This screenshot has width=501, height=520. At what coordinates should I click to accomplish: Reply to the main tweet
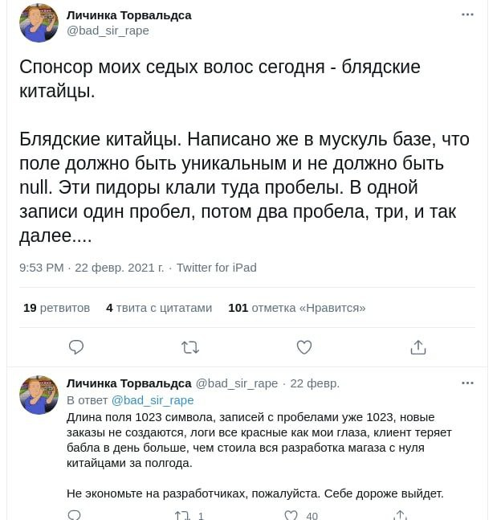[76, 347]
